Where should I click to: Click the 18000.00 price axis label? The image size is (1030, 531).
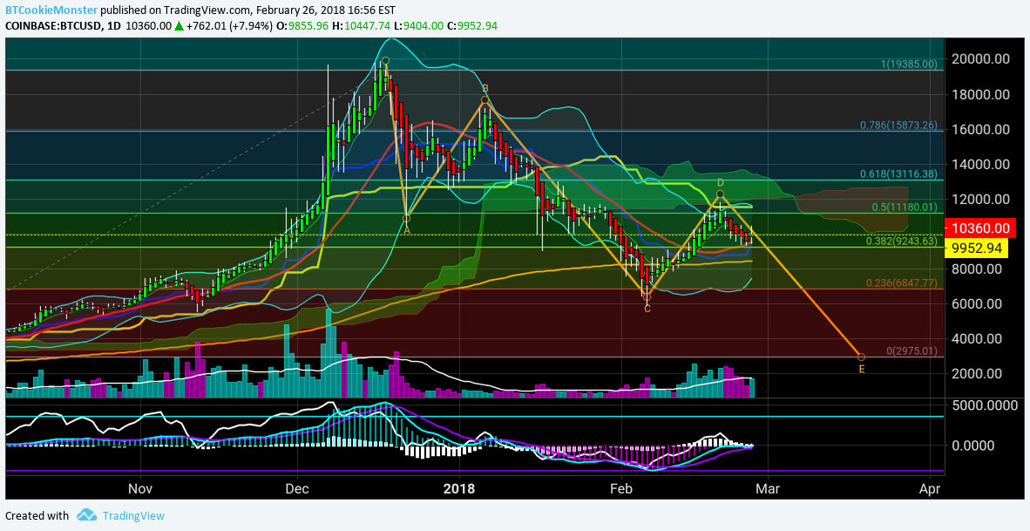coord(979,94)
